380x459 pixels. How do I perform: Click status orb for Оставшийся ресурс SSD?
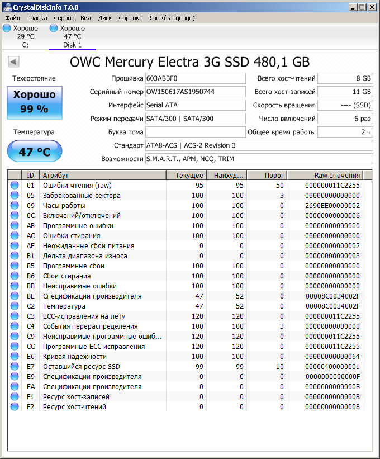click(x=15, y=367)
